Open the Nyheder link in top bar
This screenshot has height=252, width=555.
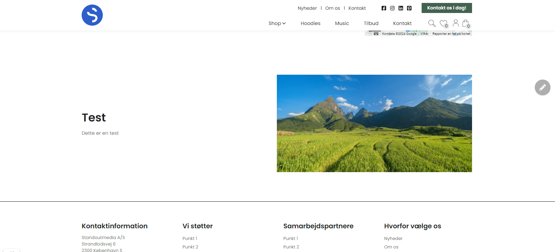[307, 8]
